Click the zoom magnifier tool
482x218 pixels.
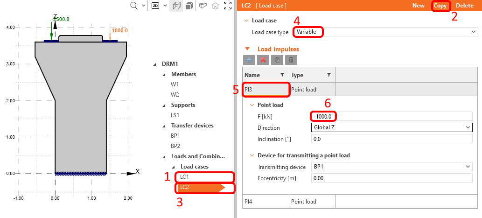(x=134, y=6)
